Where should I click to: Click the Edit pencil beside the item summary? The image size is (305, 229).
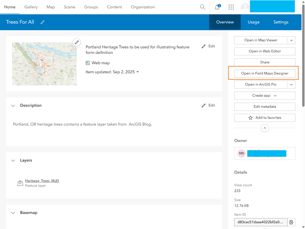coord(203,46)
